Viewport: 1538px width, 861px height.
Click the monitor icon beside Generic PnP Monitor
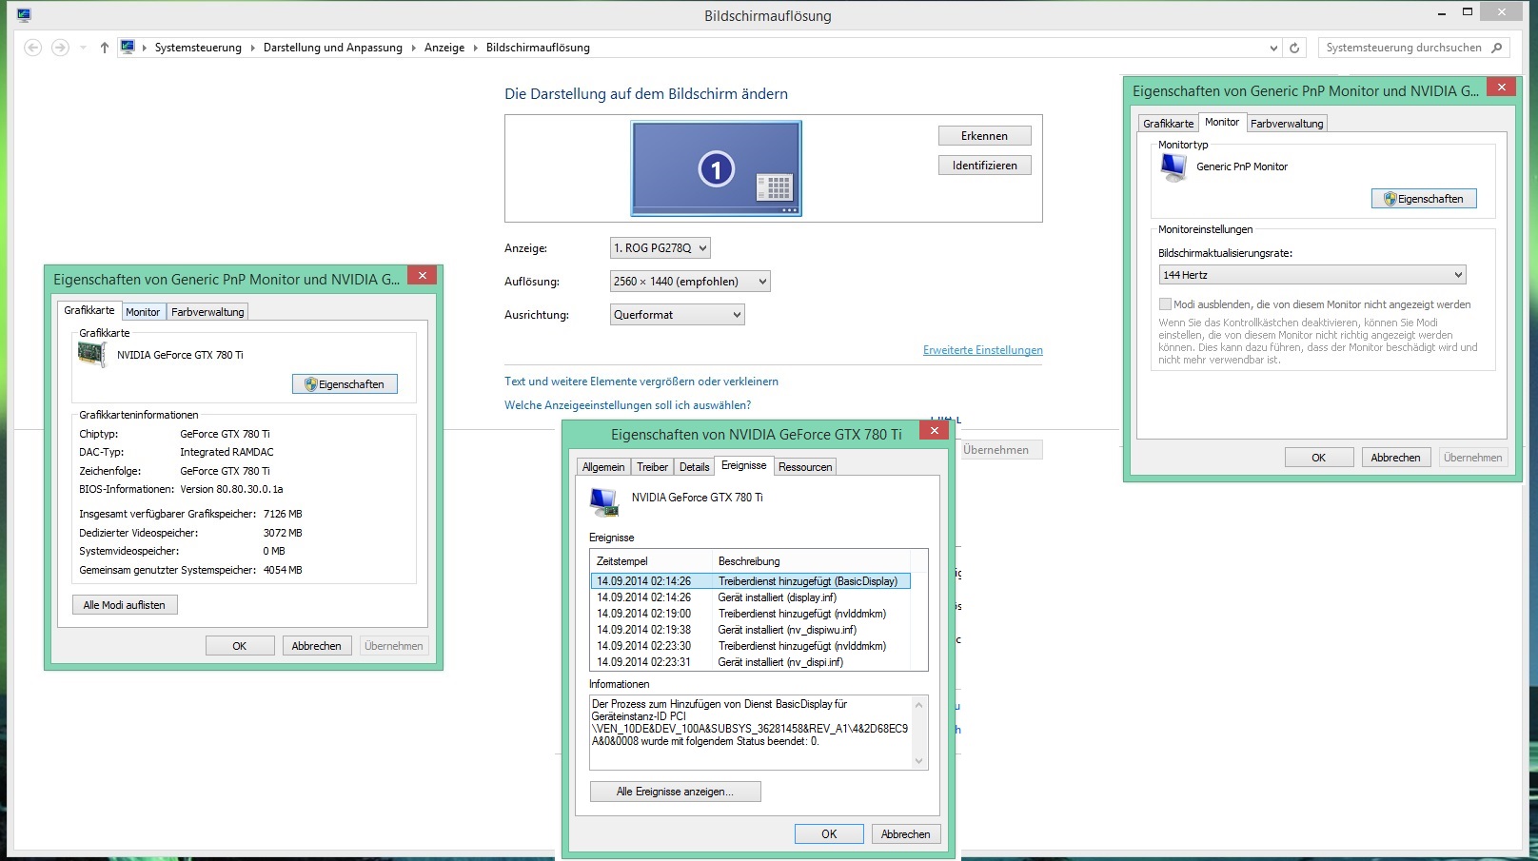[x=1173, y=166]
